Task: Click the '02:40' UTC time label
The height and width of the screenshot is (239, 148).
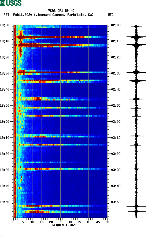Action: click(x=116, y=89)
